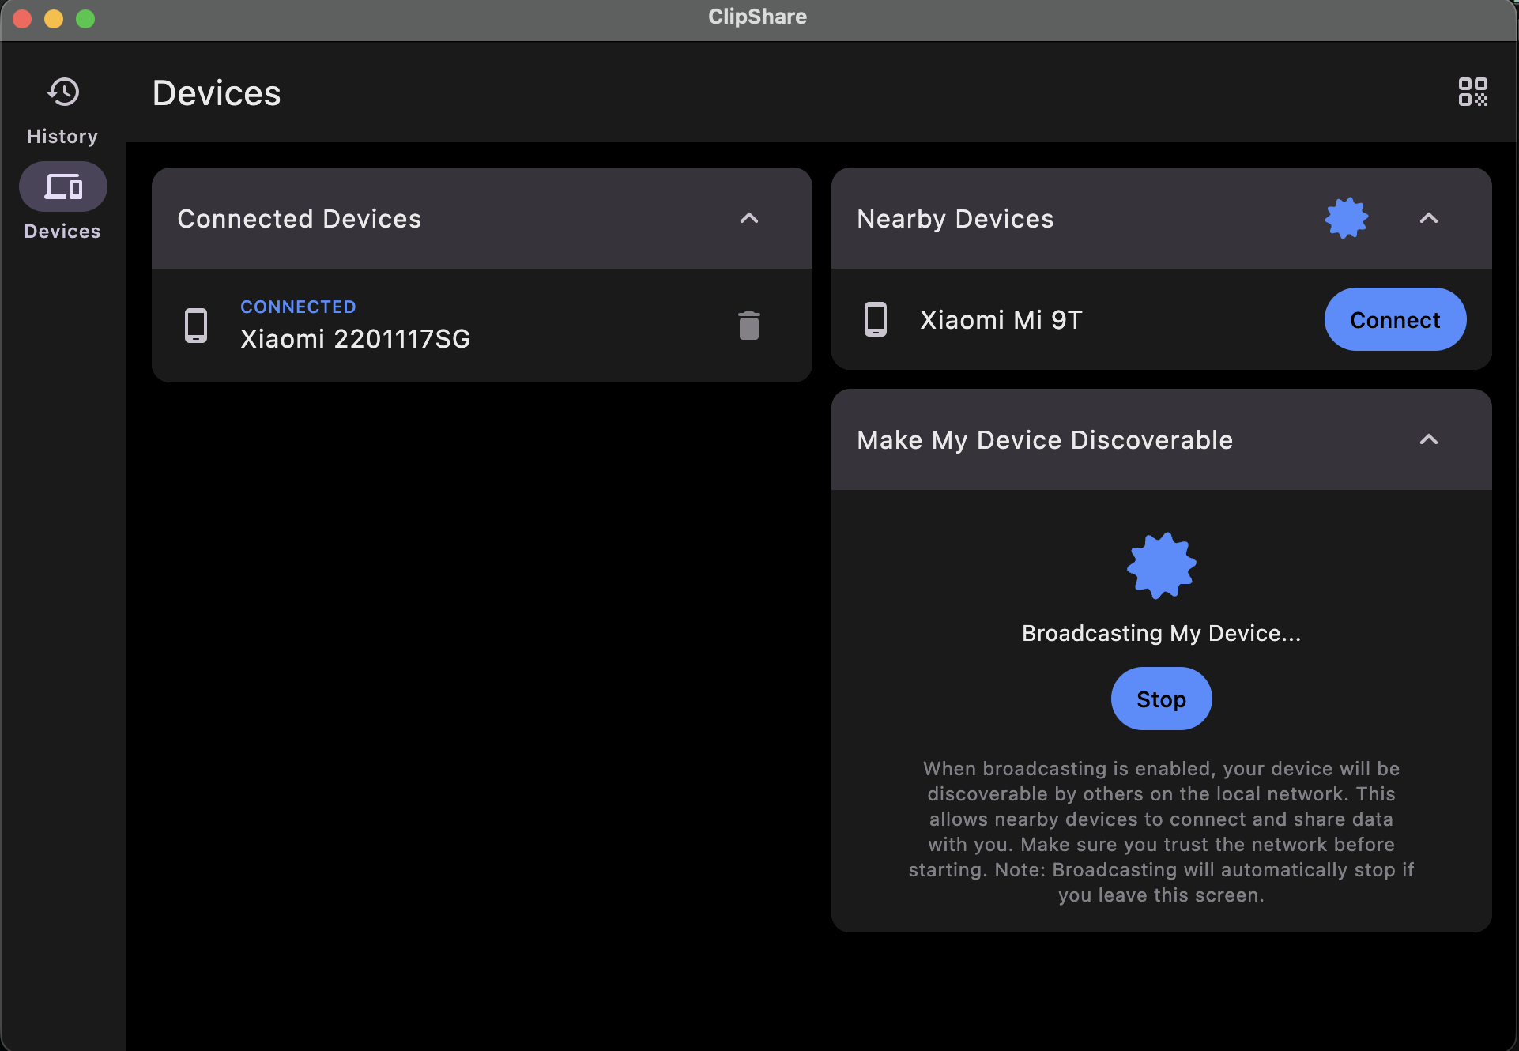The height and width of the screenshot is (1051, 1519).
Task: Click the phone icon beside Xiaomi Mi 9T
Action: coord(875,319)
